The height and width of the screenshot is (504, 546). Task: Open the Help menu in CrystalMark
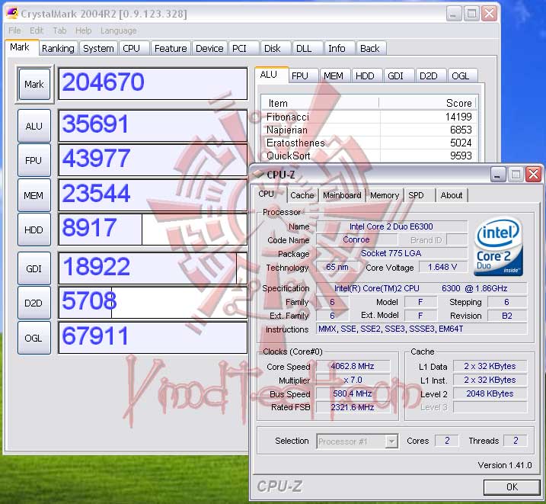(x=83, y=30)
